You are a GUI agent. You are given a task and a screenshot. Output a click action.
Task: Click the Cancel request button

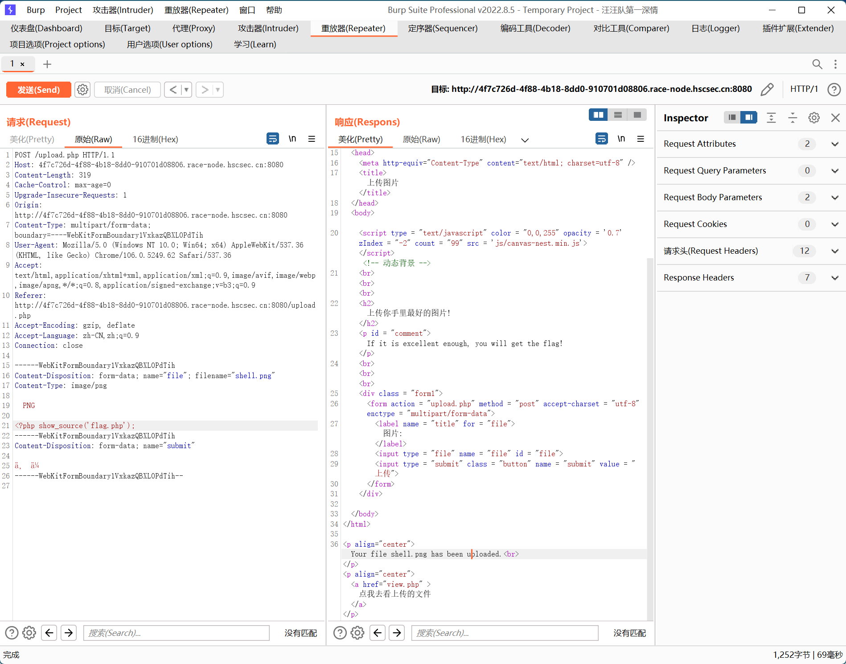(x=127, y=90)
